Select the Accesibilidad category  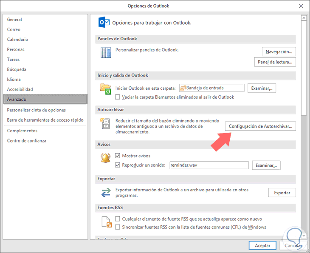coord(45,89)
